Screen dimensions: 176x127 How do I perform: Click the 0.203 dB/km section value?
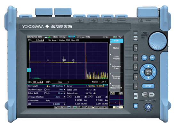click(x=81, y=104)
